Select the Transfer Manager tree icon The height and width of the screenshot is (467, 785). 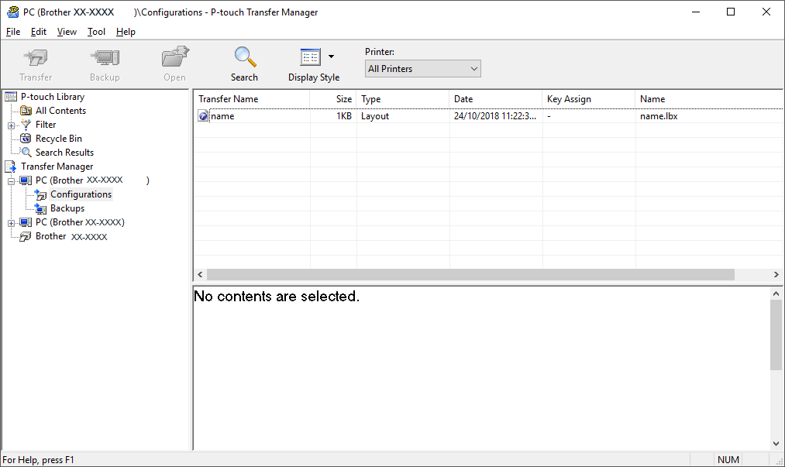coord(11,167)
